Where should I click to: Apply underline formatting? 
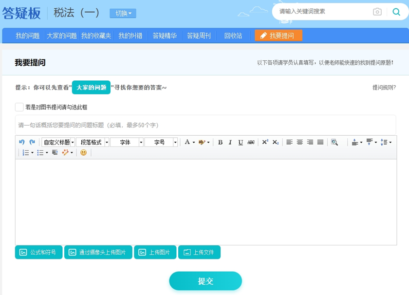[x=239, y=142]
